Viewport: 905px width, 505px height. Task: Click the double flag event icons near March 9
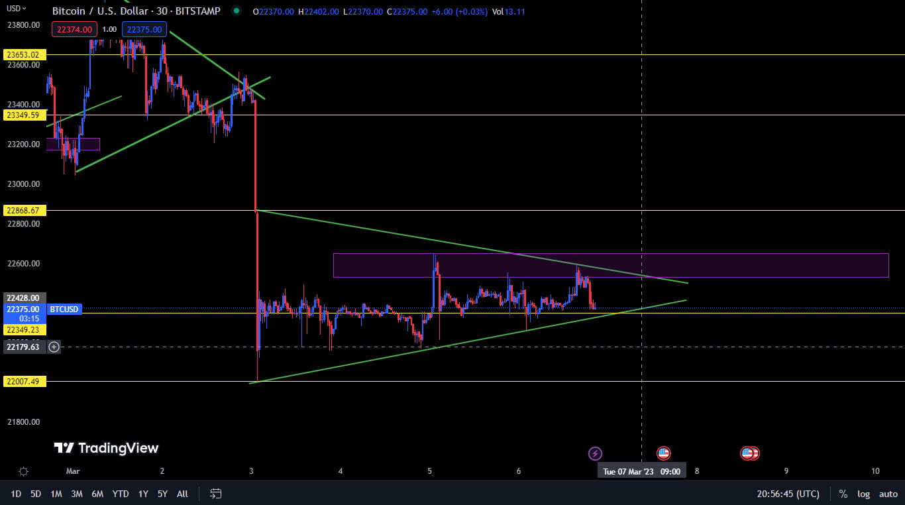tap(749, 453)
